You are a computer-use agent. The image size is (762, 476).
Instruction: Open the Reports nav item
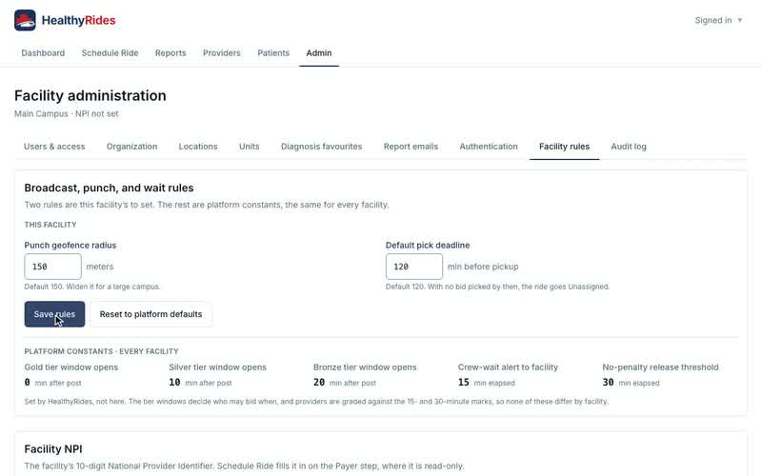[x=170, y=53]
